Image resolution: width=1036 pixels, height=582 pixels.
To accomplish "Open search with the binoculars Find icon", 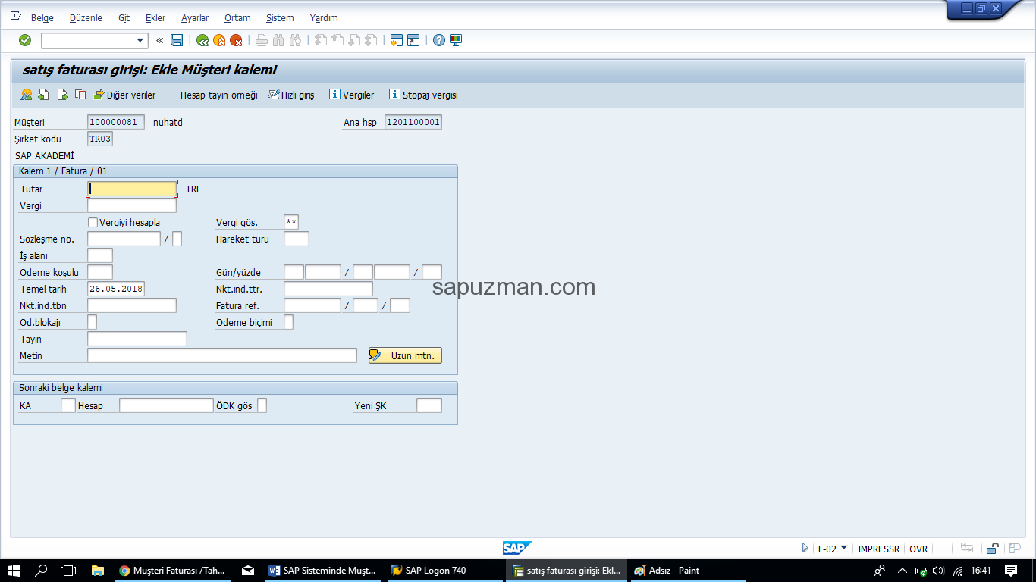I will [x=278, y=40].
